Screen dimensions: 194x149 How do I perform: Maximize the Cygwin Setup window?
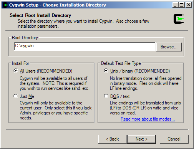click(182, 5)
